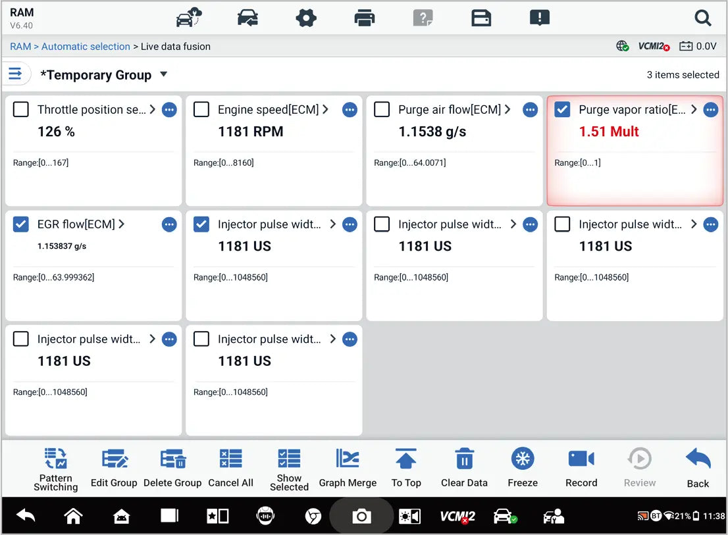Expand Purge air flow[ECM] chevron

coord(508,109)
